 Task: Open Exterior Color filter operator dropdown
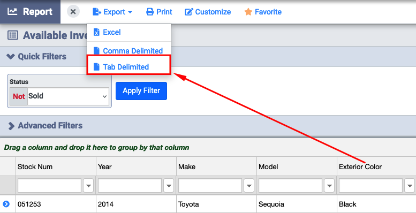pyautogui.click(x=410, y=185)
